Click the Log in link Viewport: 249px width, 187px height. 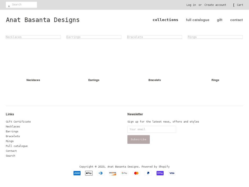191,5
